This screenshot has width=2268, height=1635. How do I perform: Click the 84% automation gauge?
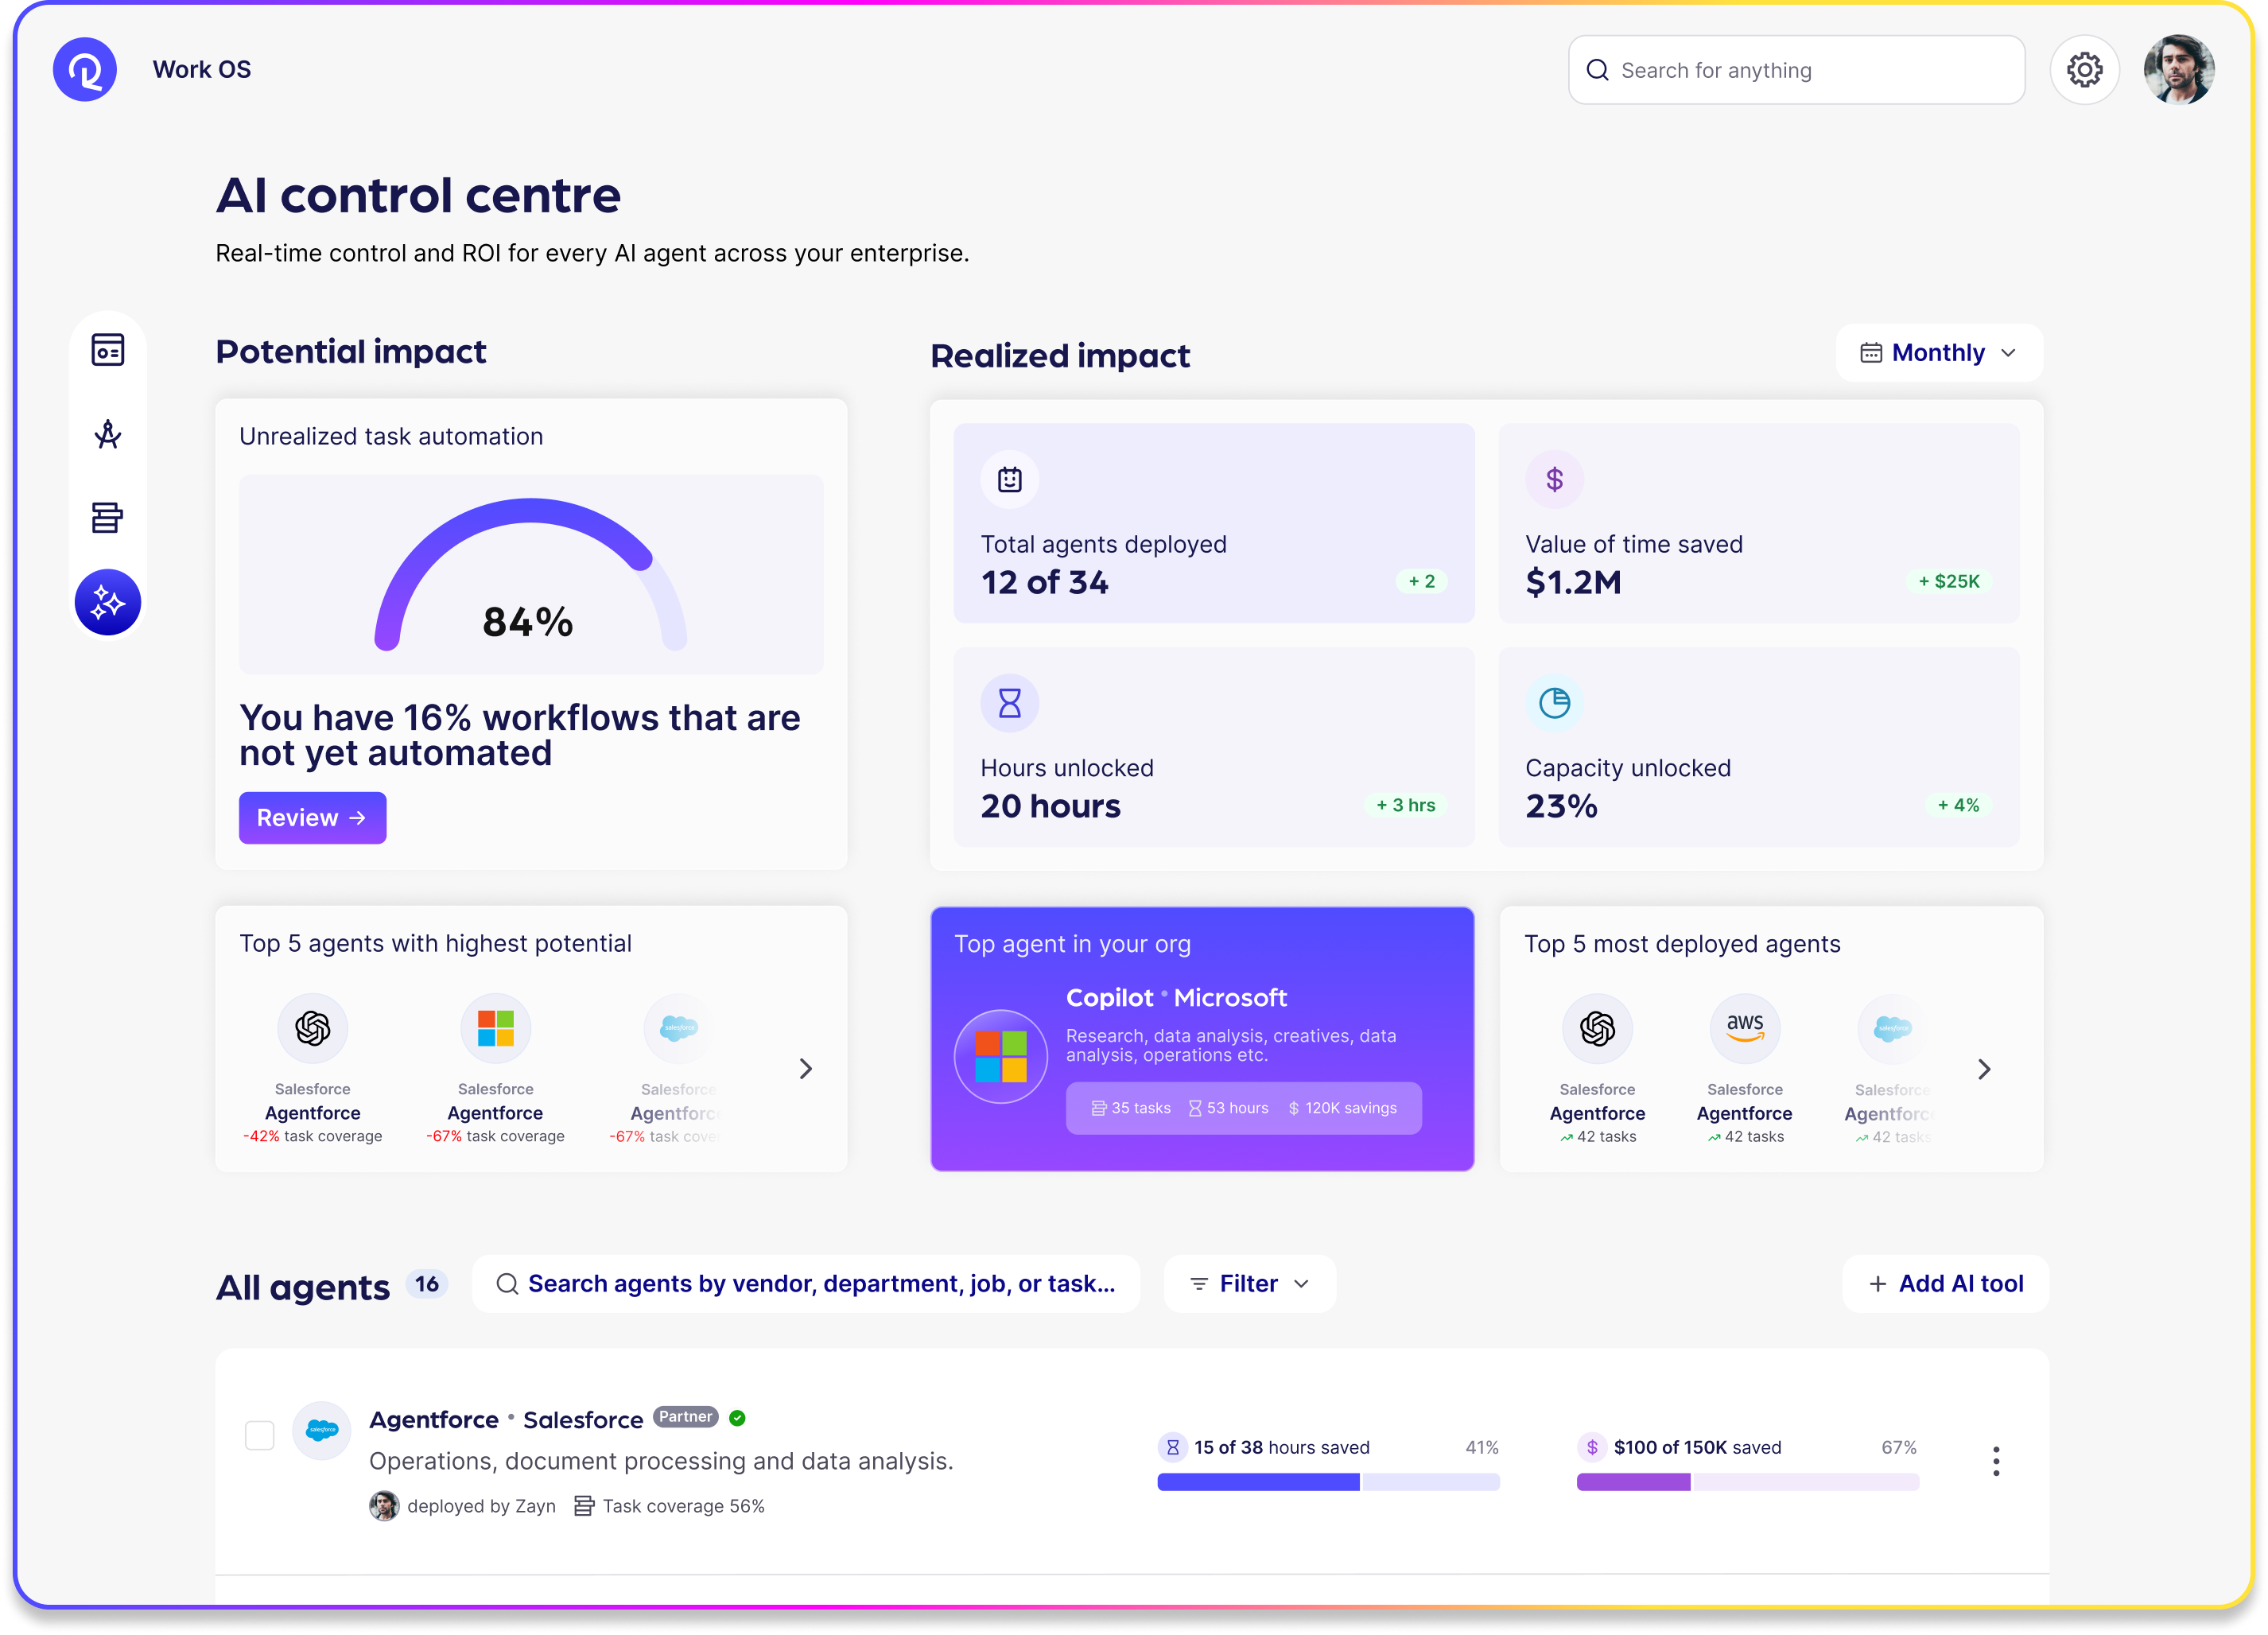530,574
